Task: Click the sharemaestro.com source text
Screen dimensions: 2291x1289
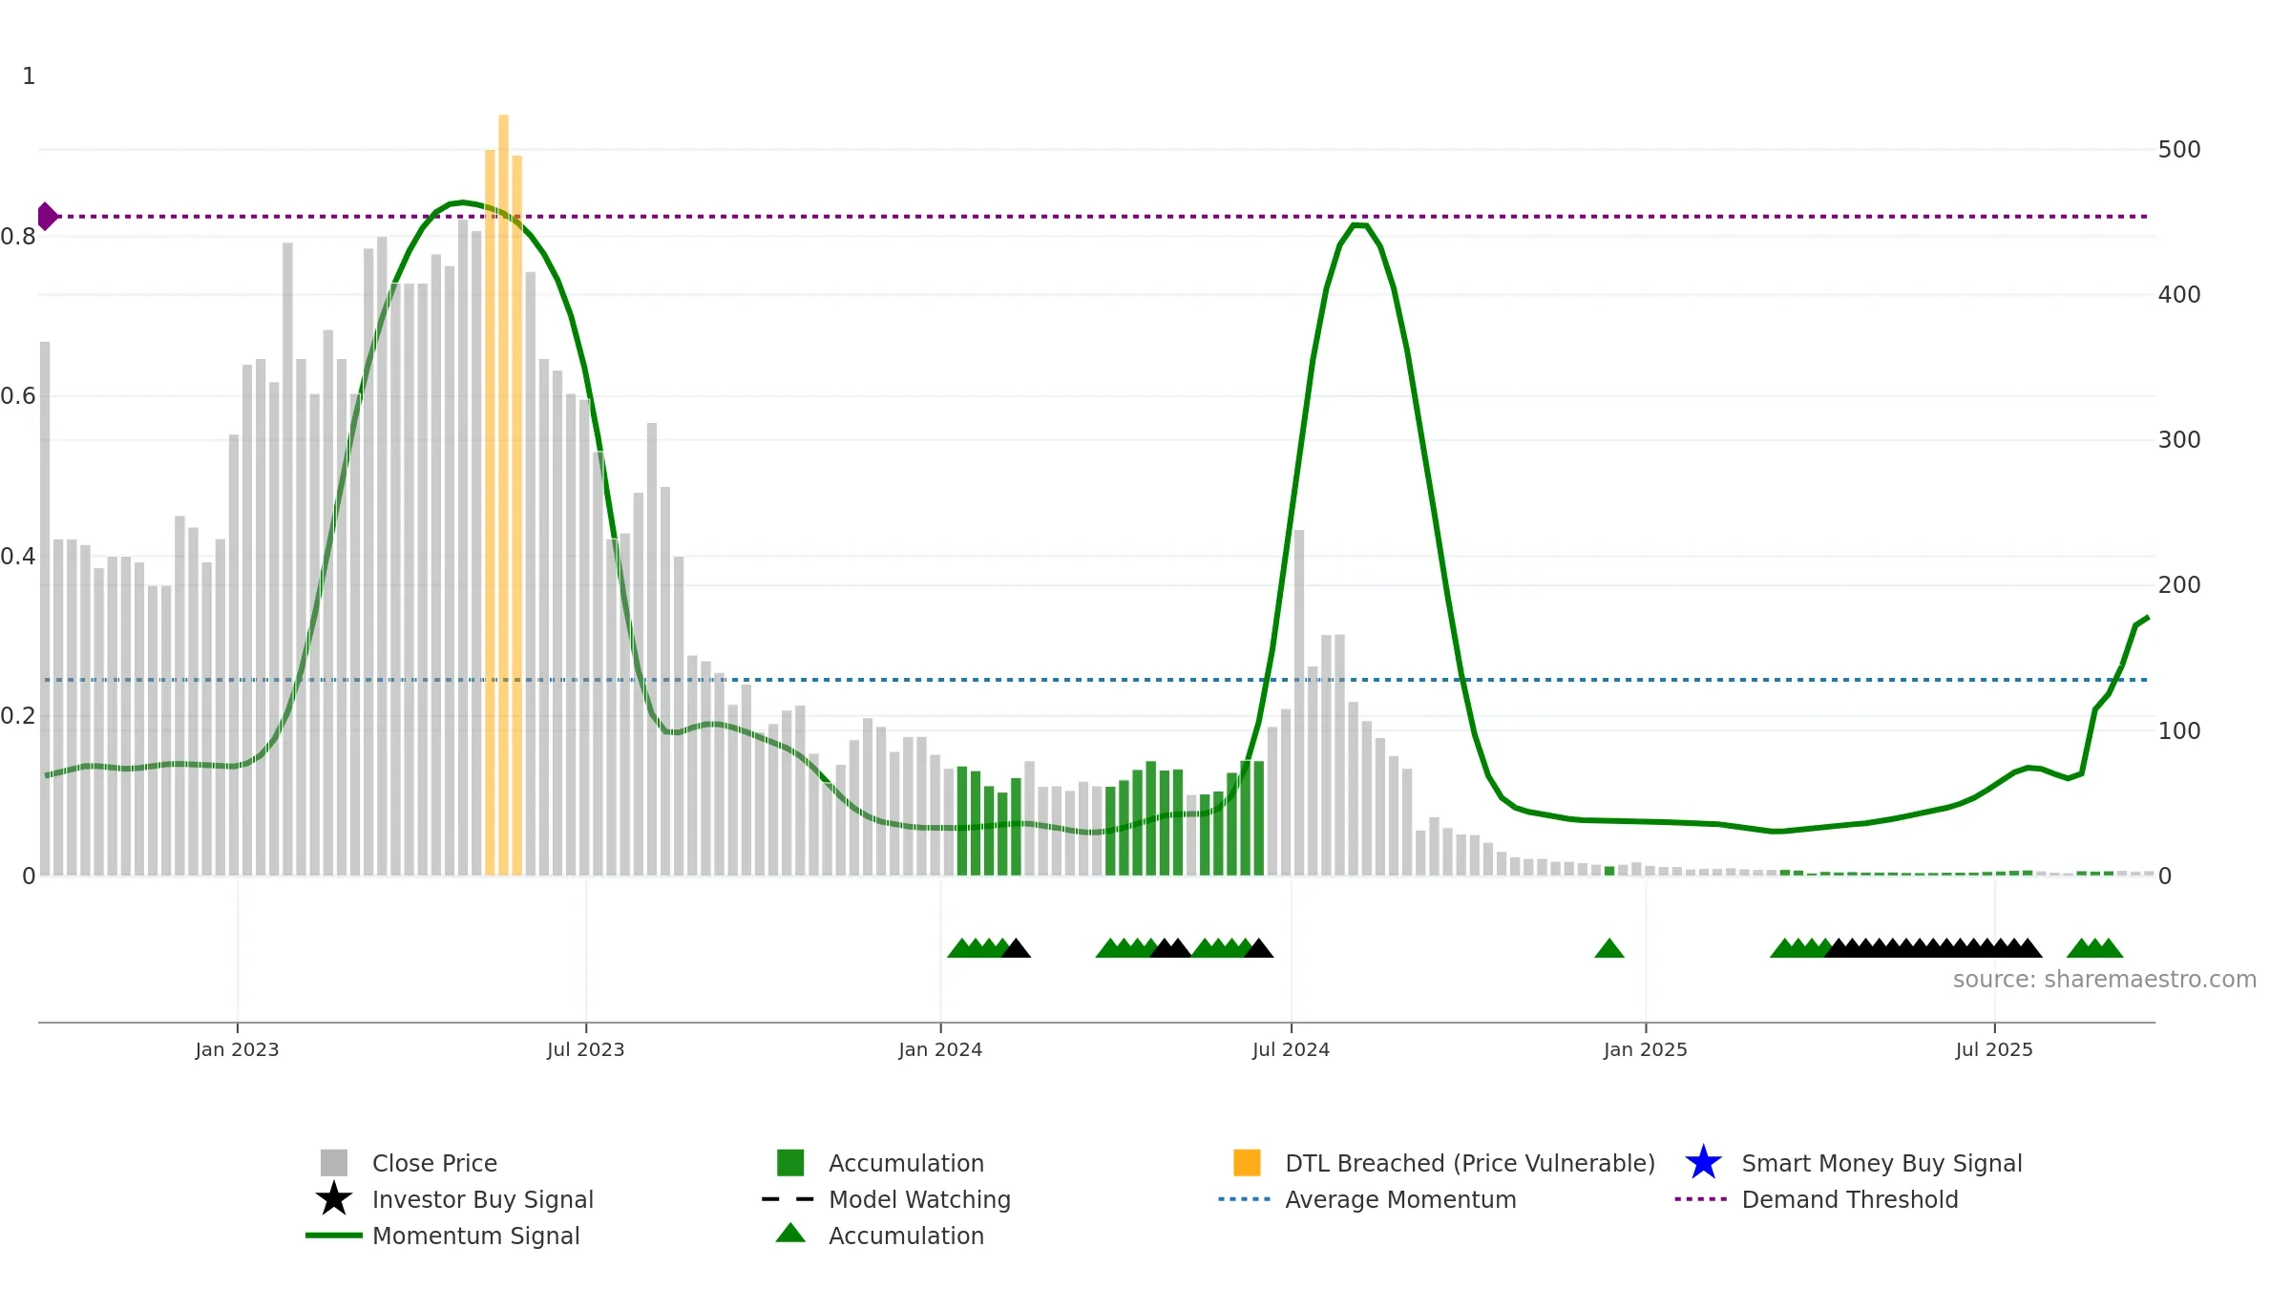Action: pyautogui.click(x=2105, y=980)
